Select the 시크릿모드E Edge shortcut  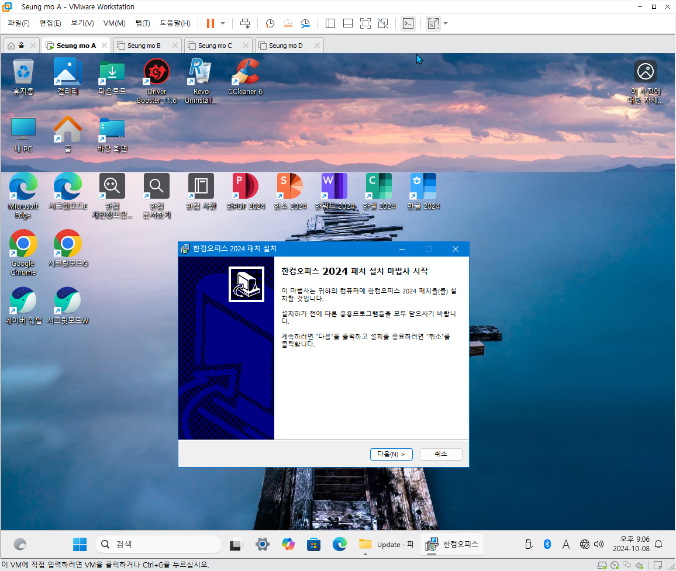[x=68, y=192]
